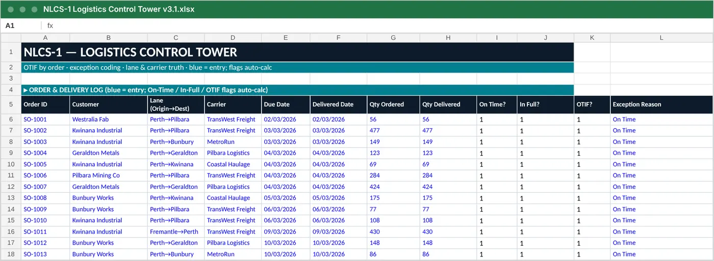Click the Due Date heading cell
Image resolution: width=714 pixels, height=261 pixels.
point(286,104)
